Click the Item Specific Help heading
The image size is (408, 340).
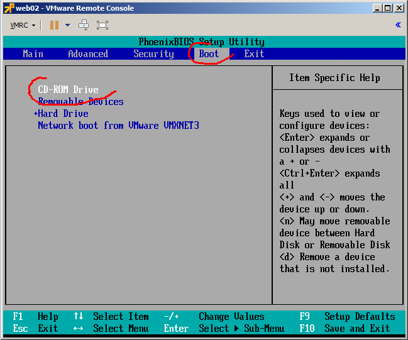(x=334, y=78)
